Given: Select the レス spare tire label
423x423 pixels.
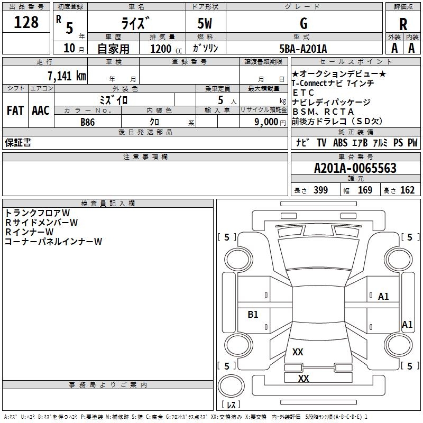Looking at the screenshot, I should pyautogui.click(x=231, y=404).
